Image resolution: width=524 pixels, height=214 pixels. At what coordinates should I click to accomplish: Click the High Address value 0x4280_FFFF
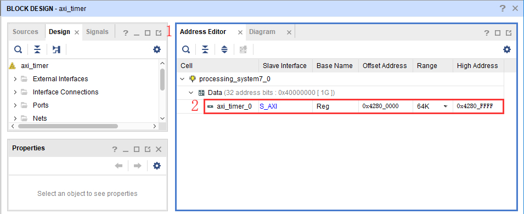click(475, 106)
